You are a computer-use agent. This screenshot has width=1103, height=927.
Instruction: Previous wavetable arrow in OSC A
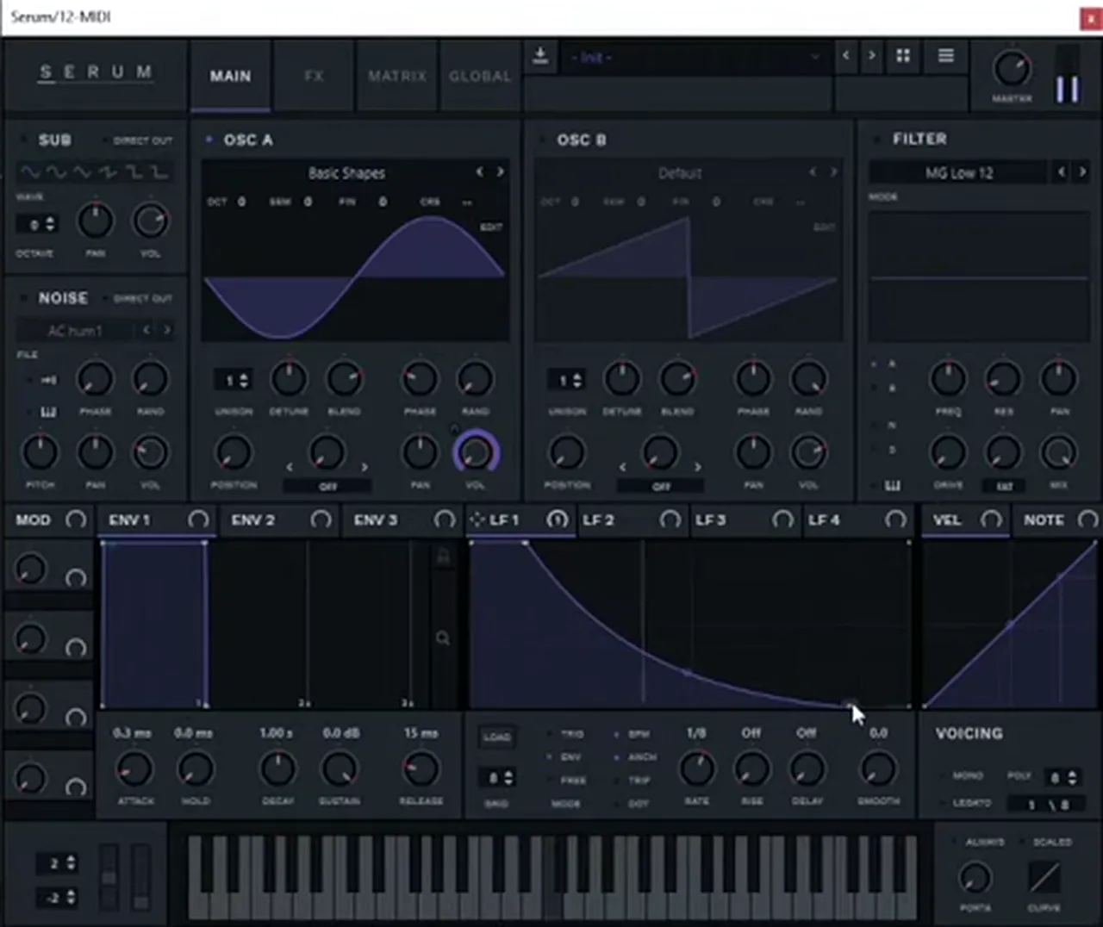[479, 172]
